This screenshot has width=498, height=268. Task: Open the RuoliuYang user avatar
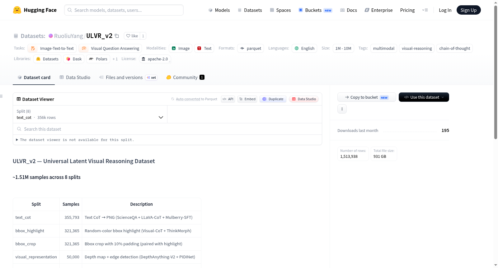point(51,36)
